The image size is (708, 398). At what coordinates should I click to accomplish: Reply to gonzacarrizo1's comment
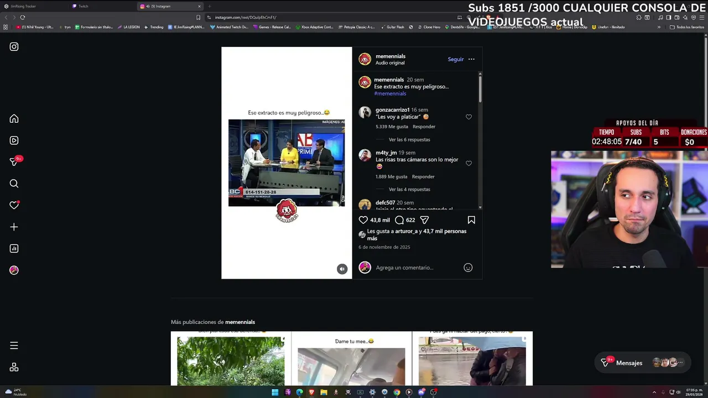pyautogui.click(x=424, y=127)
